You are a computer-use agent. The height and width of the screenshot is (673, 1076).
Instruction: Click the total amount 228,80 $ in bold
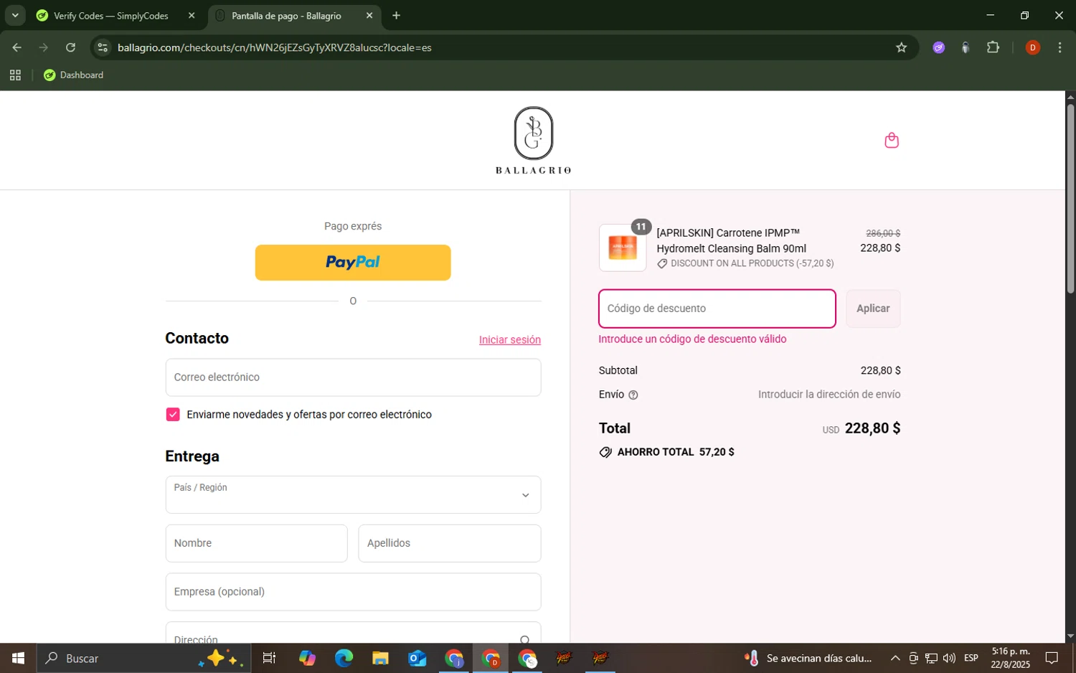[872, 428]
